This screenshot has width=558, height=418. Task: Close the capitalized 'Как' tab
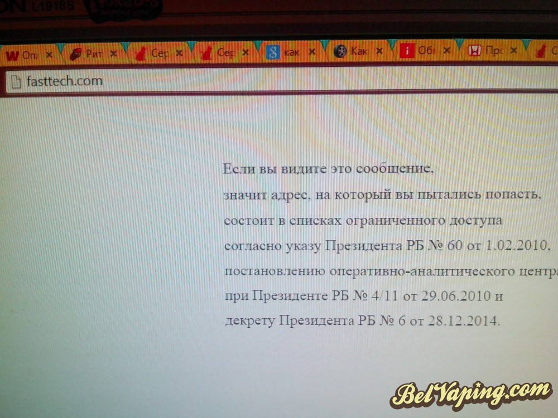click(379, 51)
